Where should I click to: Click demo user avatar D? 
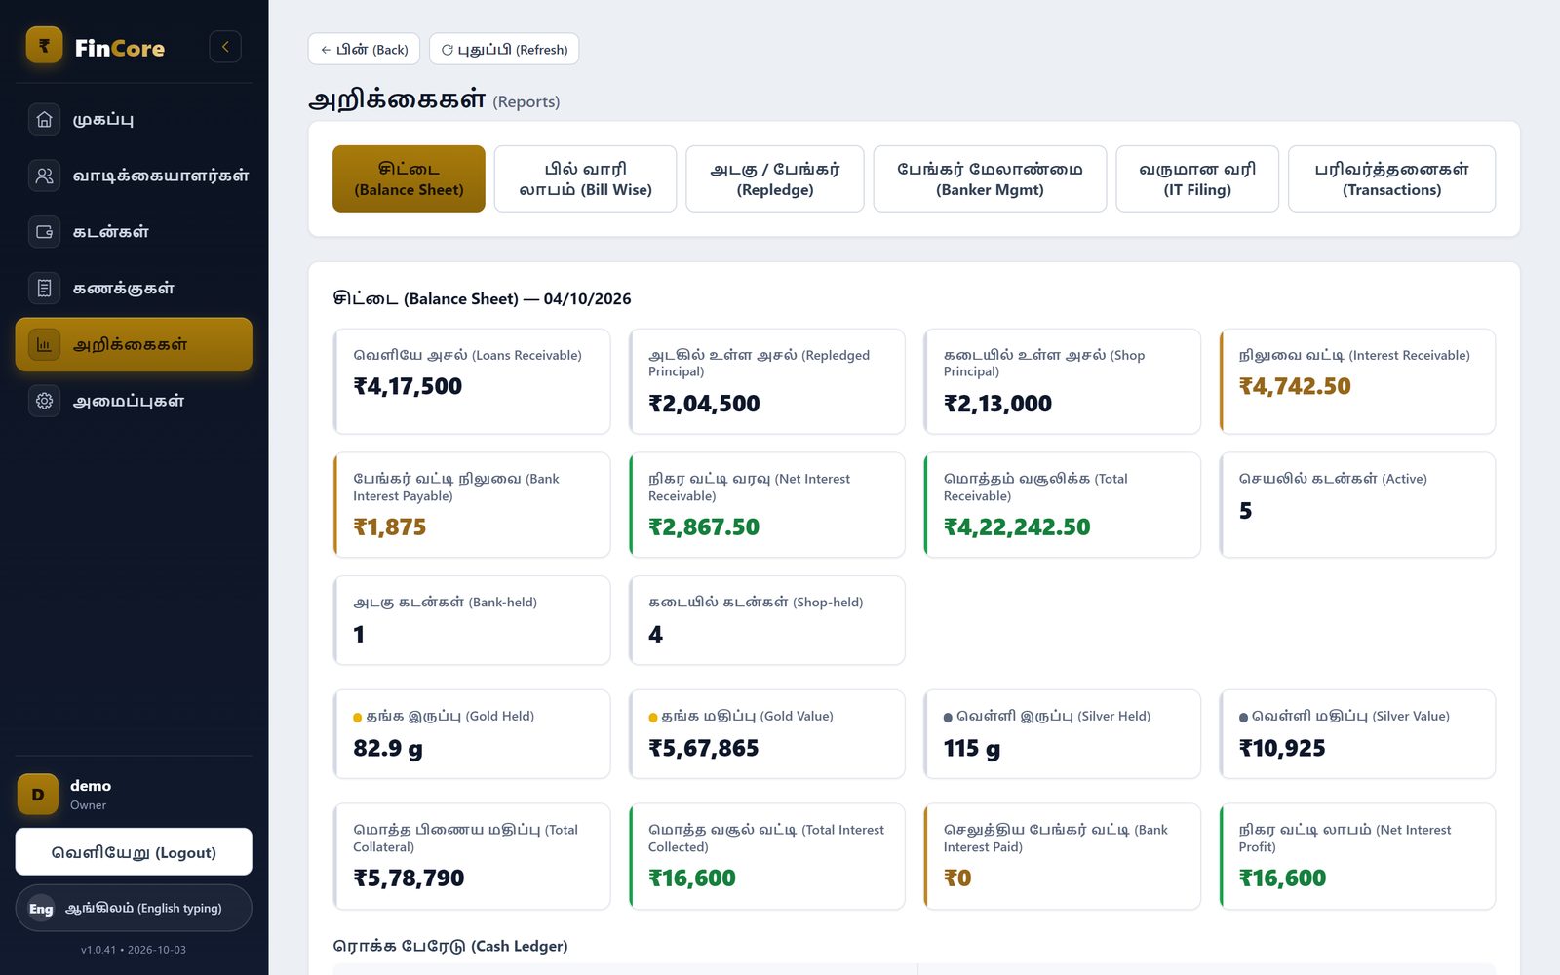38,795
